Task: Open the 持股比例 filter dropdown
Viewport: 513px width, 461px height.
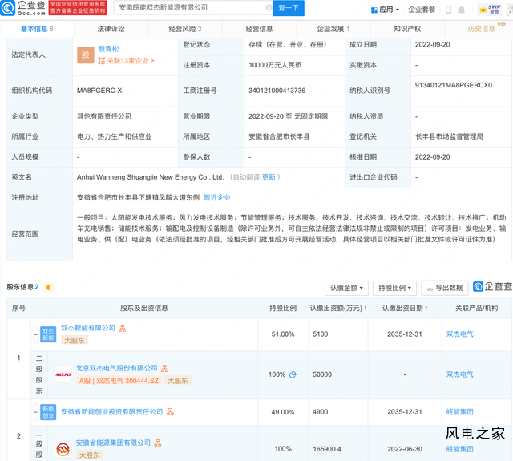Action: tap(394, 288)
